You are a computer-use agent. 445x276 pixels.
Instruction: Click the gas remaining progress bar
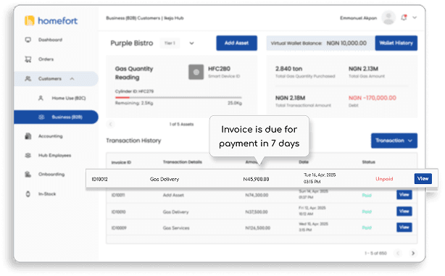tap(178, 98)
